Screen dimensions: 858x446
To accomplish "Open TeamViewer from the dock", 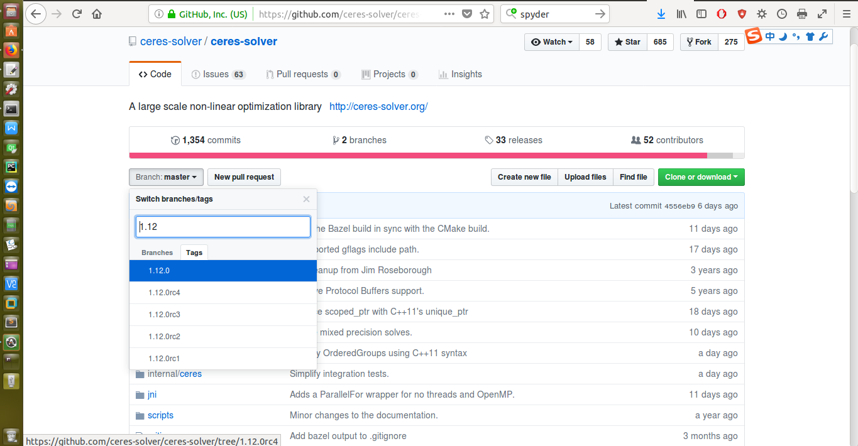I will pos(11,187).
